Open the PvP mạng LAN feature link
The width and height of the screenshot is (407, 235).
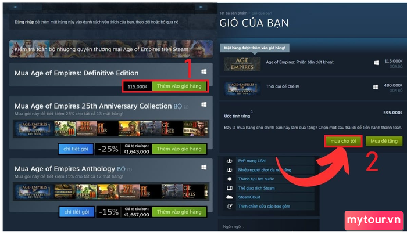pos(252,161)
